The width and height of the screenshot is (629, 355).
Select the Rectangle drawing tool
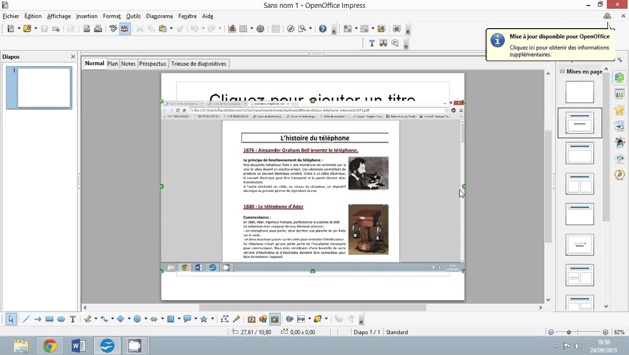coord(49,319)
